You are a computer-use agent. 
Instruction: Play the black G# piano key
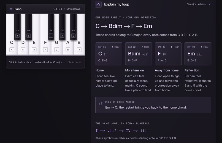click(62, 27)
